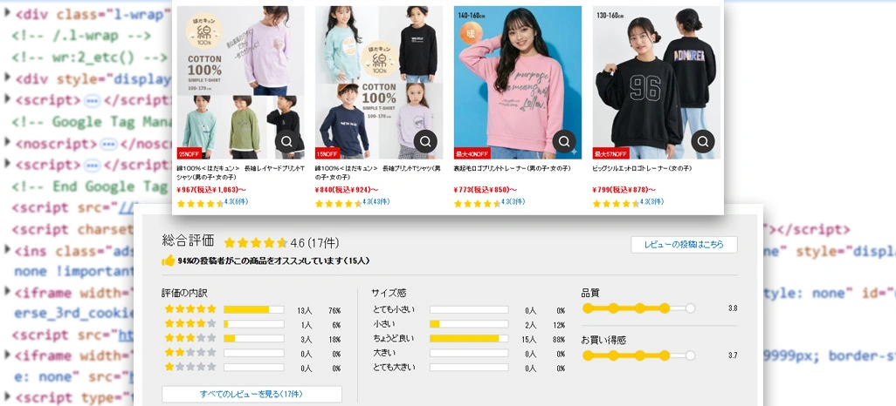Image resolution: width=896 pixels, height=406 pixels.
Task: Click すべてのレビューを見る(17件) button
Action: click(x=252, y=394)
